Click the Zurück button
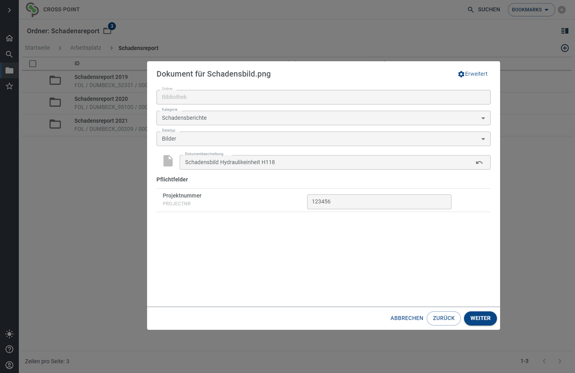This screenshot has height=373, width=575. [443, 318]
